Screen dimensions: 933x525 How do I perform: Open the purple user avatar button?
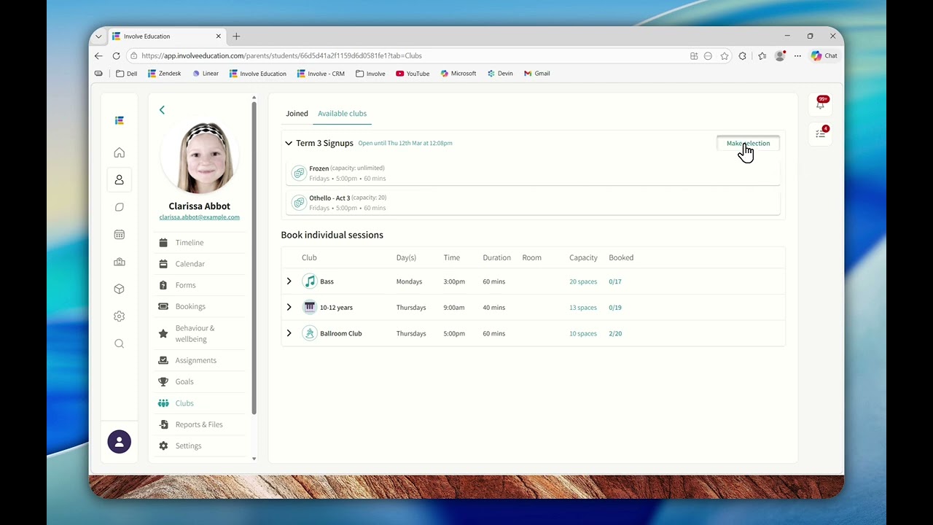coord(120,442)
